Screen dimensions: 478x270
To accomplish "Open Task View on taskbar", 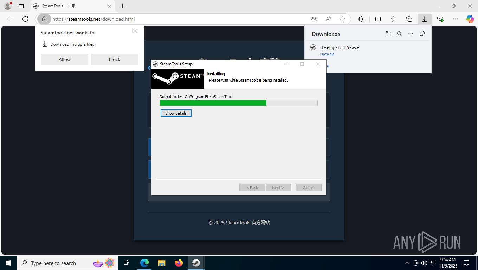I will tap(127, 263).
